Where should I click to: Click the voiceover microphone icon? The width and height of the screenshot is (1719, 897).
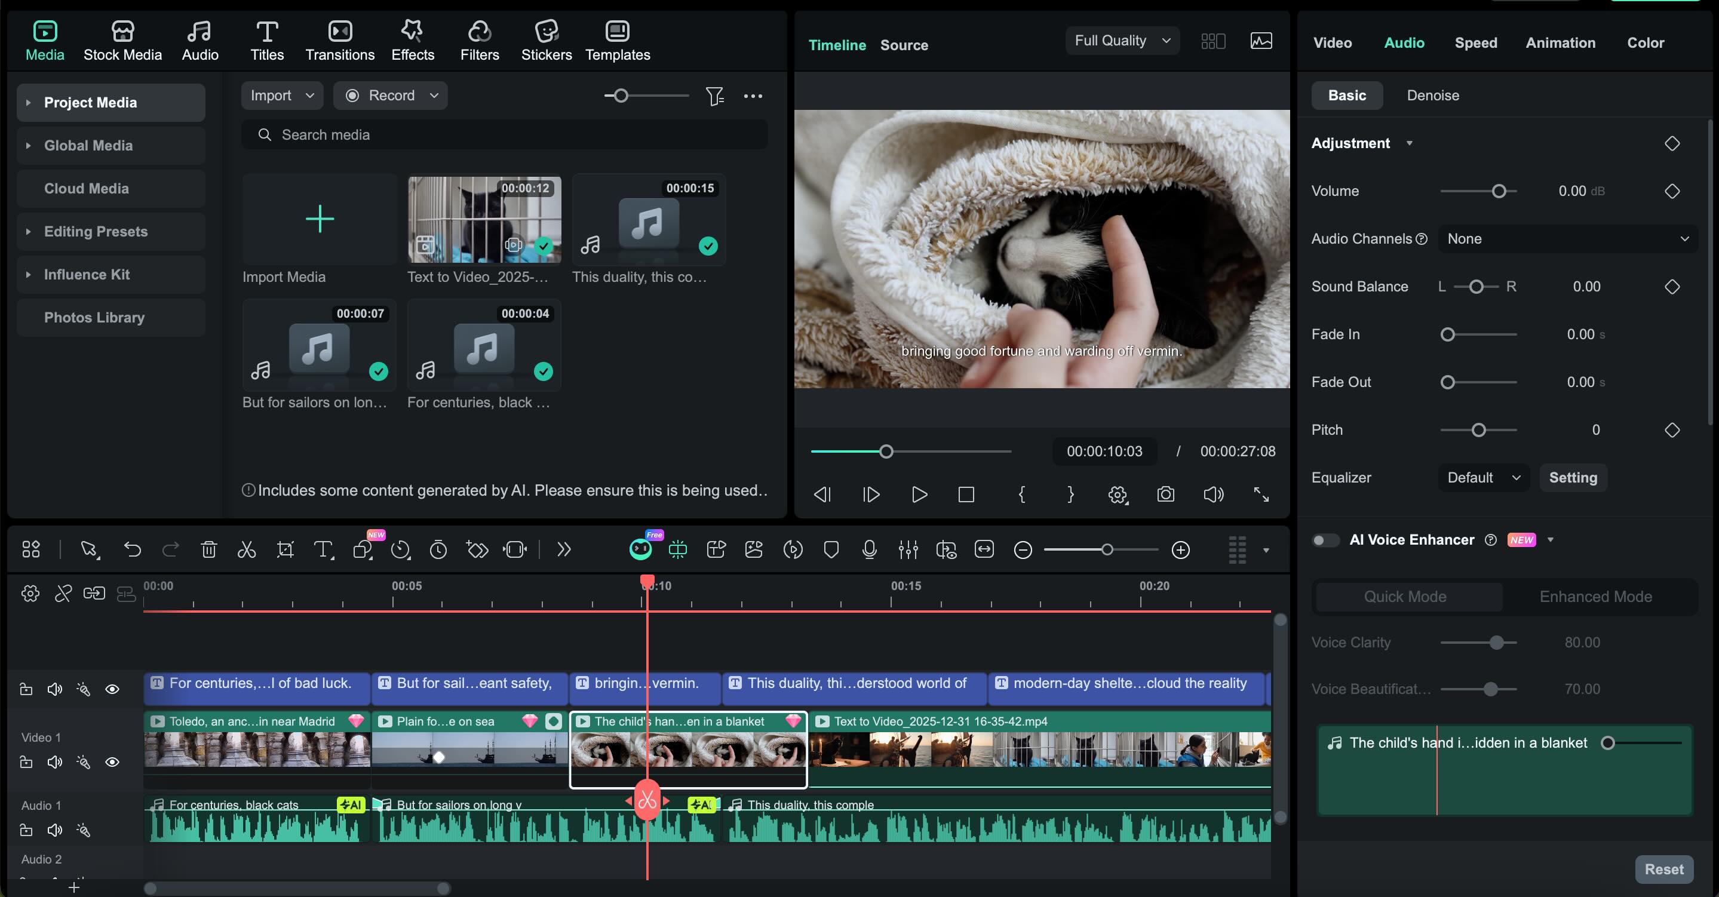tap(869, 550)
